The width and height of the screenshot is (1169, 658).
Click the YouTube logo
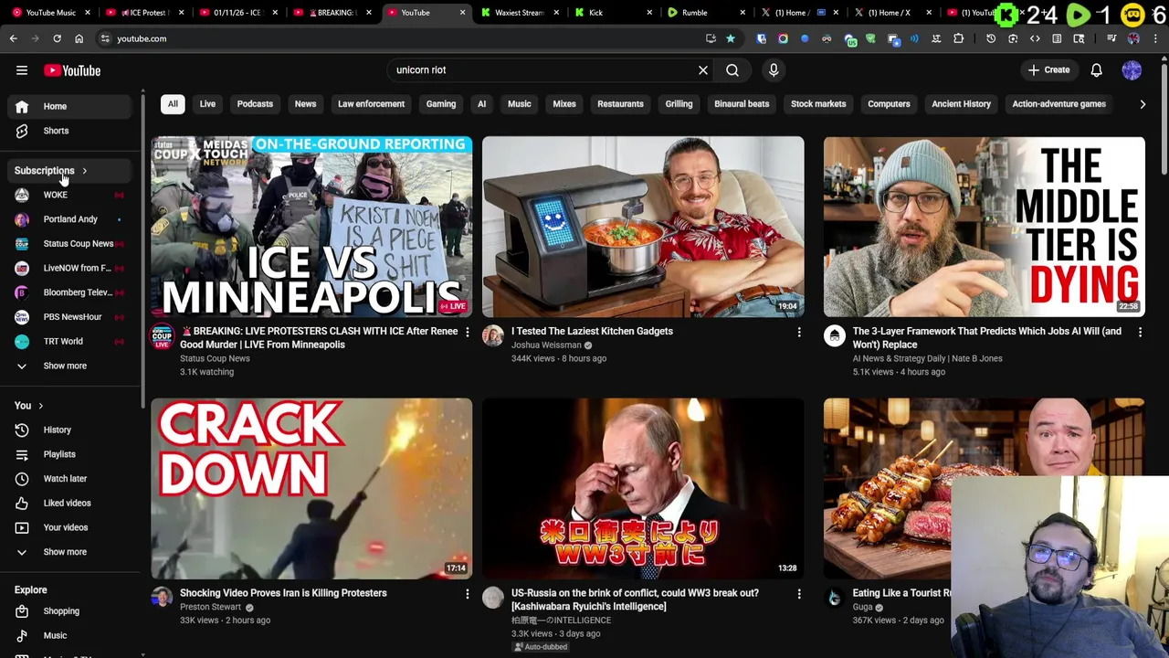coord(72,70)
